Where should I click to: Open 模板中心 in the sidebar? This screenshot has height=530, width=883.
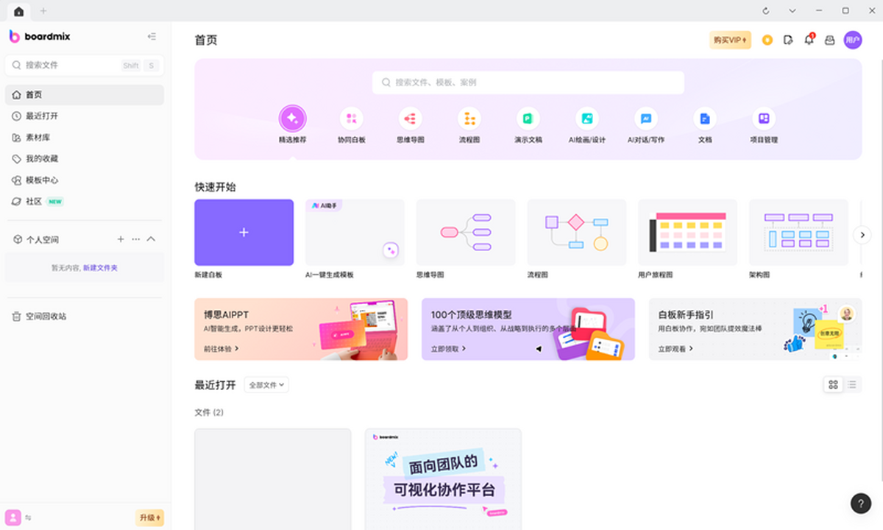(85, 180)
